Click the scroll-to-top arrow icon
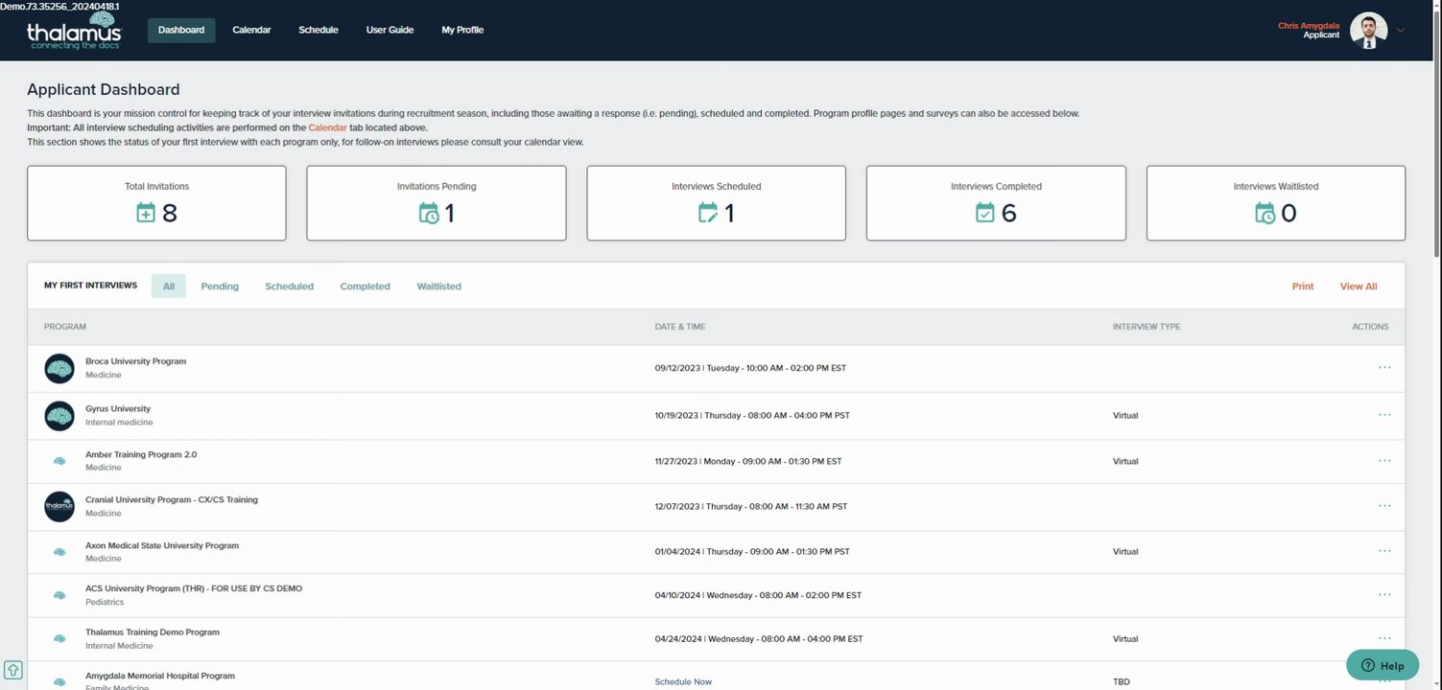The image size is (1442, 690). (x=13, y=669)
